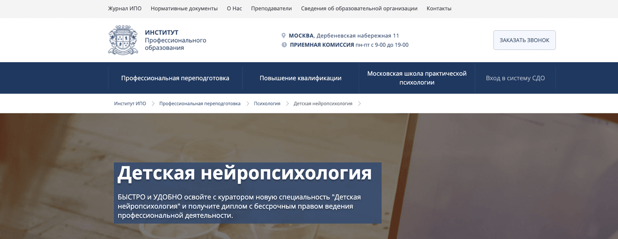Screen dimensions: 618x239
Task: Click the Приемная комиссия working hours text
Action: coord(349,45)
